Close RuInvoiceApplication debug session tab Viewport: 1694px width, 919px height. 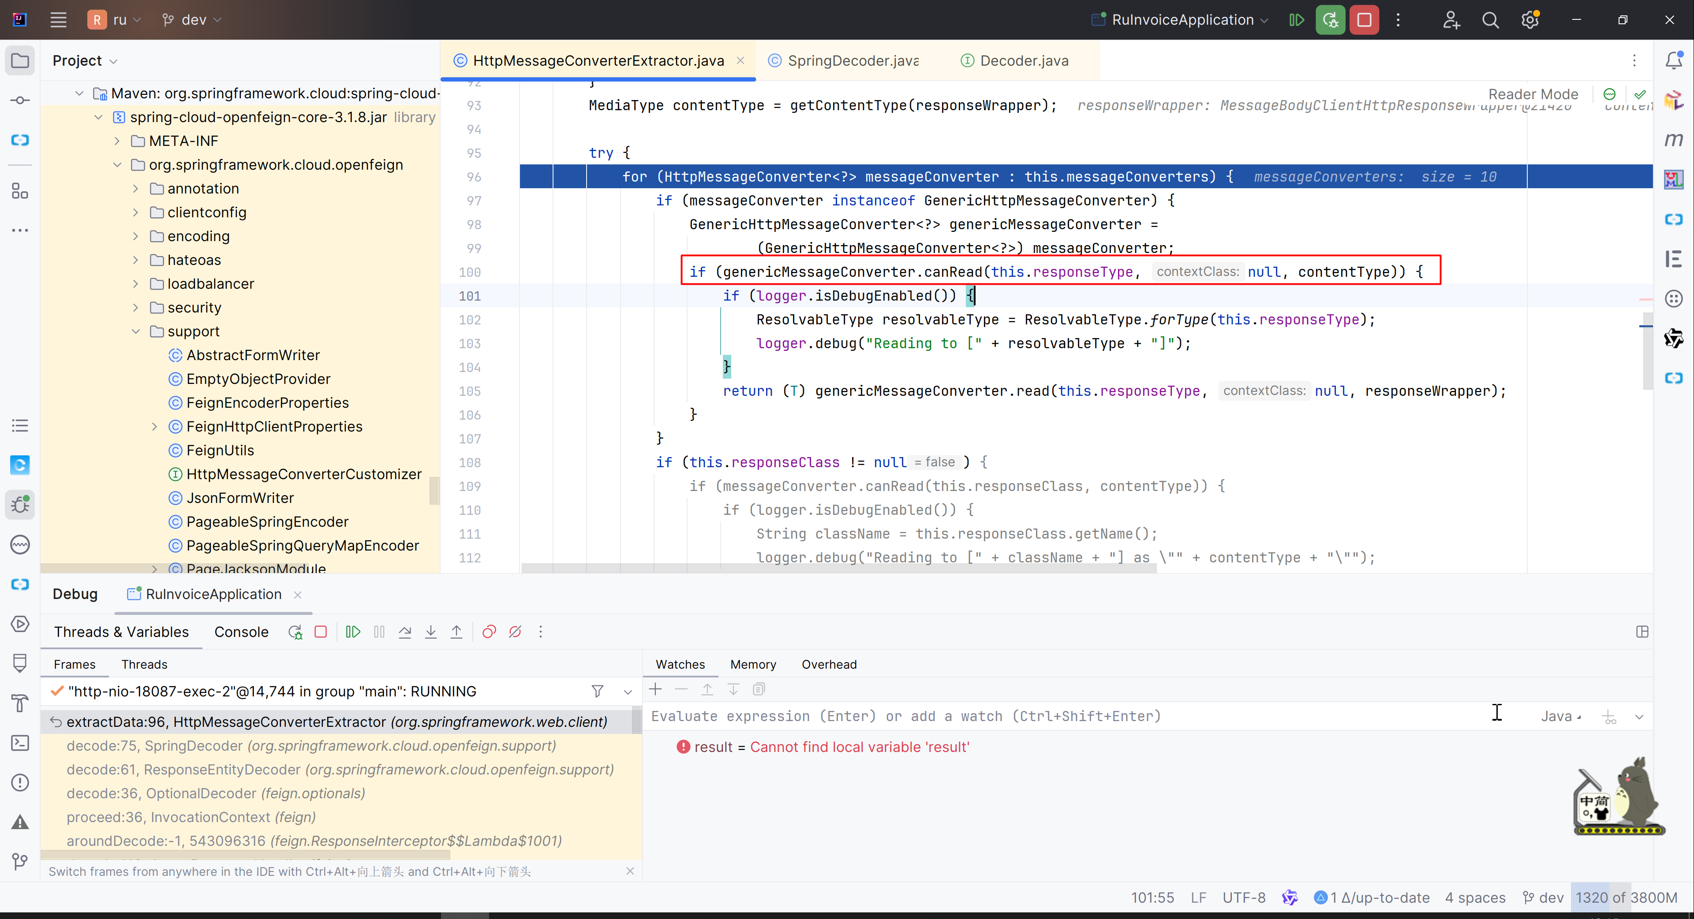click(x=298, y=595)
